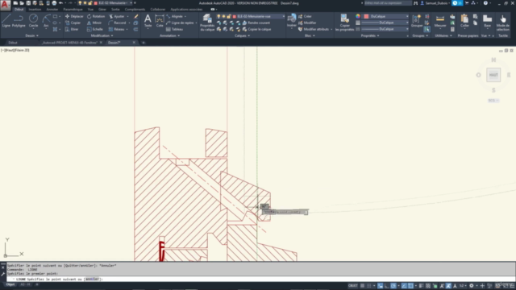The image size is (516, 290).
Task: Toggle polar tracking in status bar
Action: tap(393, 286)
